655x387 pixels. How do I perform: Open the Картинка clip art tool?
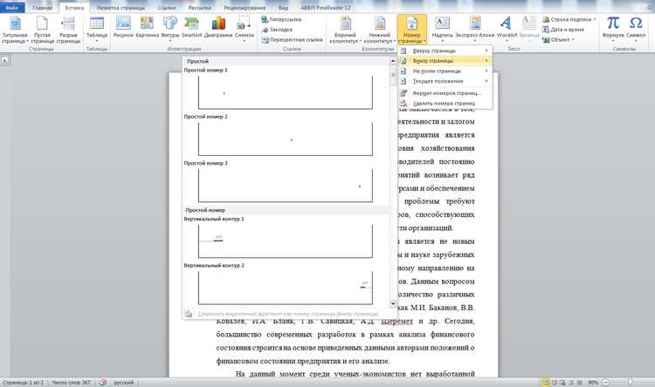(x=147, y=28)
